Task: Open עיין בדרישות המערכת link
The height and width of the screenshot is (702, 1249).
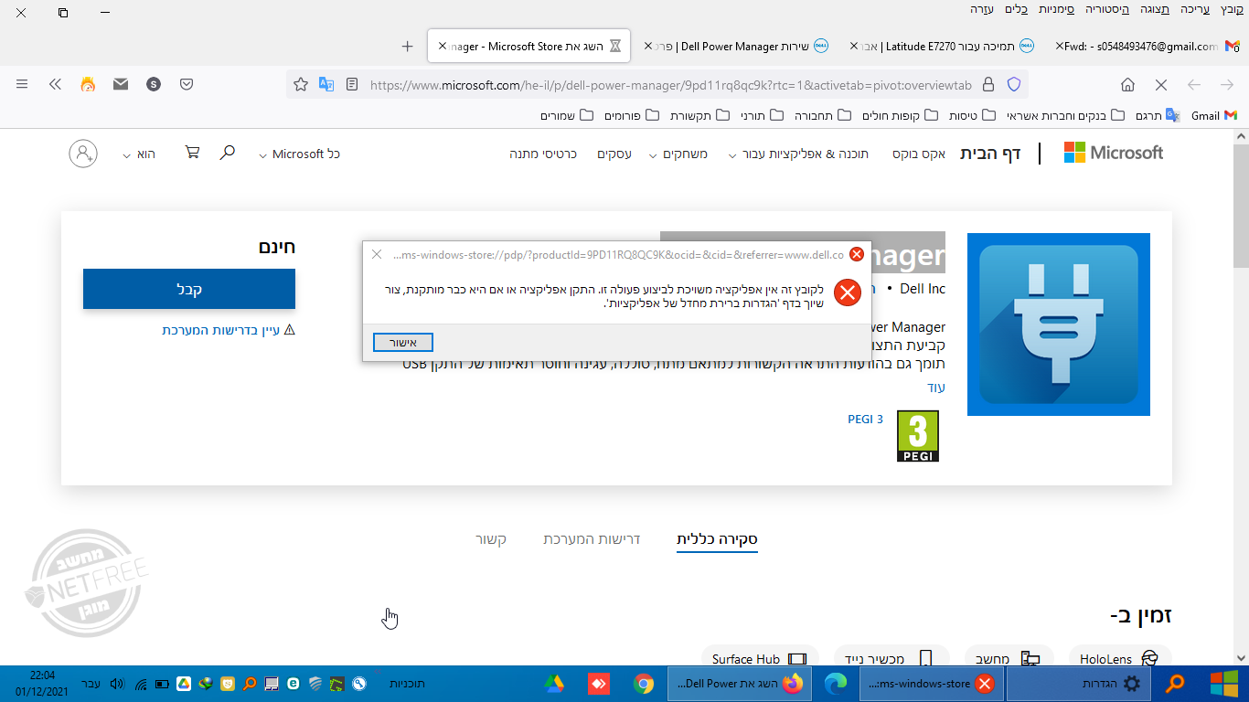Action: coord(229,330)
